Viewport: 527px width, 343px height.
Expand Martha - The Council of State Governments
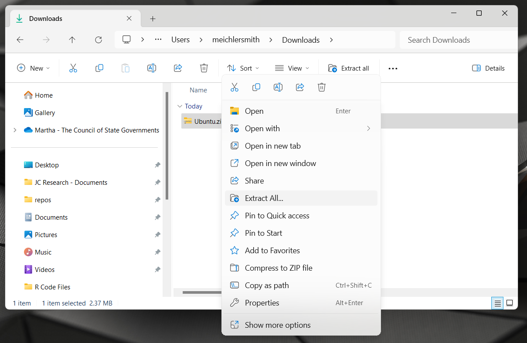tap(15, 130)
